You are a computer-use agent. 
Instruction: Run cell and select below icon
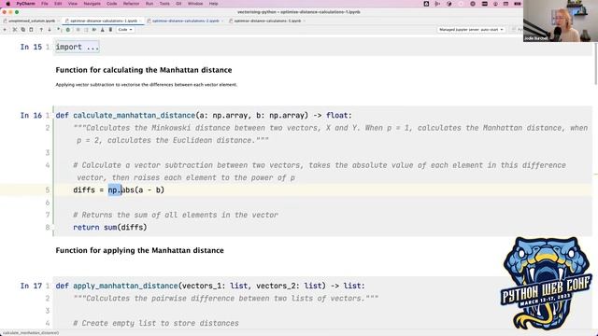[59, 29]
